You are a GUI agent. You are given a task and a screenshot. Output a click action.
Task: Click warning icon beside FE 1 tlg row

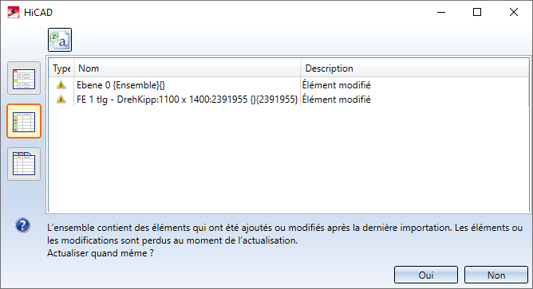click(x=61, y=100)
